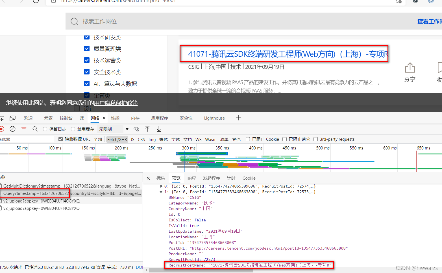The image size is (442, 273).
Task: Close the Network tab in DevTools
Action: click(104, 118)
